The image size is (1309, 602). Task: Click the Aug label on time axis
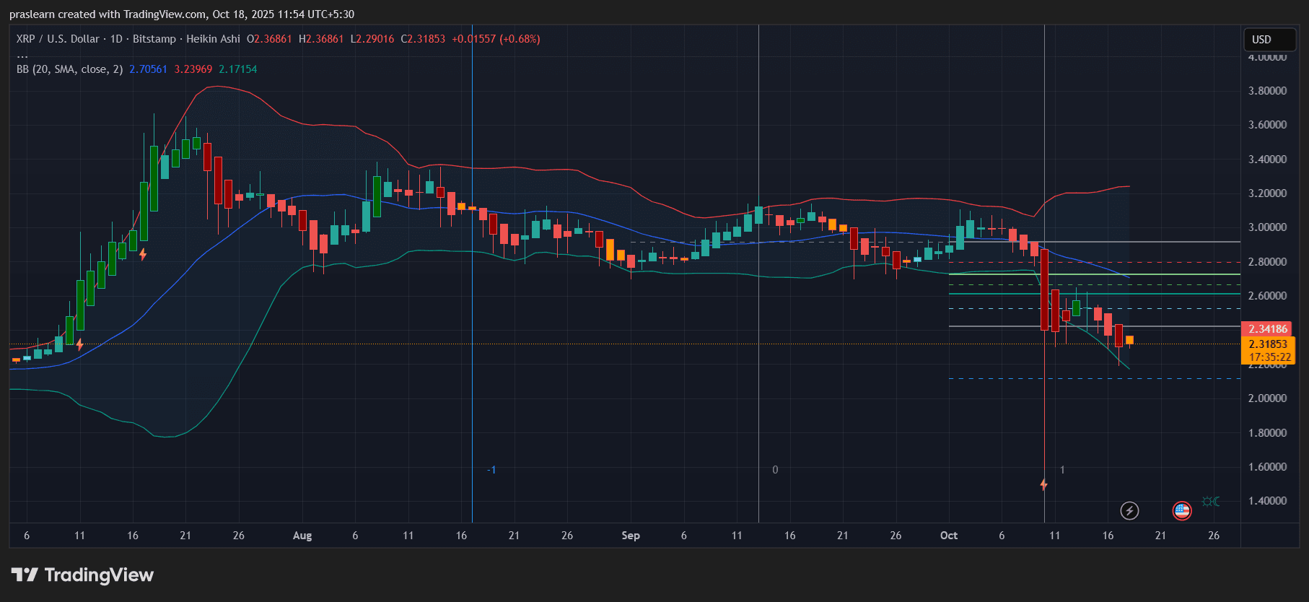tap(302, 536)
